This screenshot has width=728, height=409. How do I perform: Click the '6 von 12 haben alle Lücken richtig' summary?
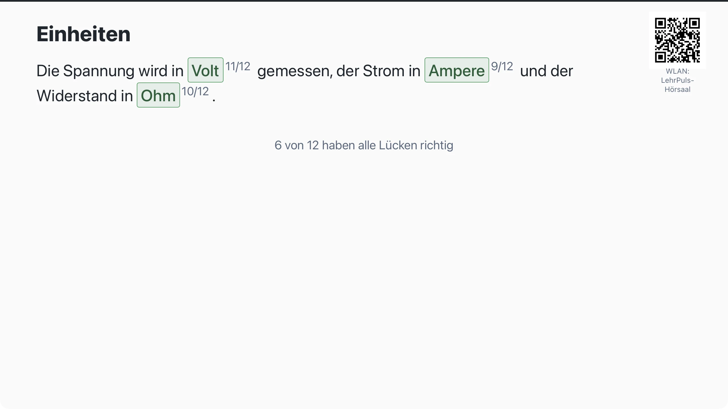coord(364,145)
